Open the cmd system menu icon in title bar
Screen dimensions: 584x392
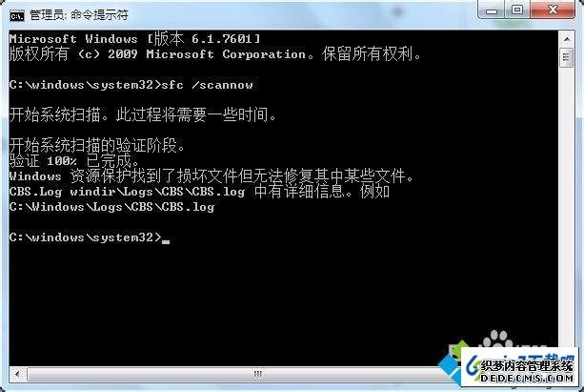17,16
